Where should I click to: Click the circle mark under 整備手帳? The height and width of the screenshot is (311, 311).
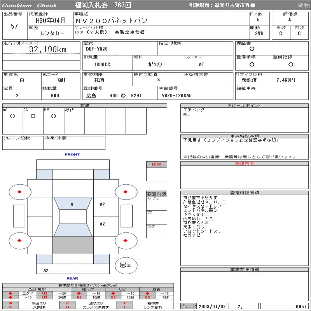(252, 64)
